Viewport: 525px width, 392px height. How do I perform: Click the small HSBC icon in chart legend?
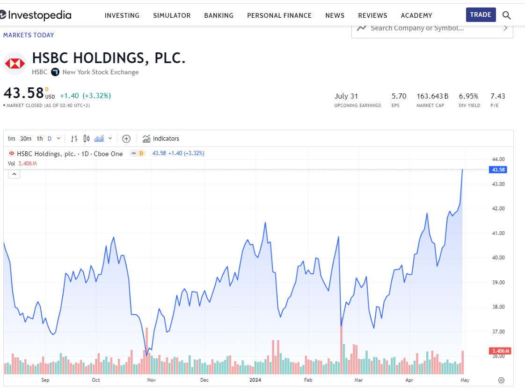12,153
